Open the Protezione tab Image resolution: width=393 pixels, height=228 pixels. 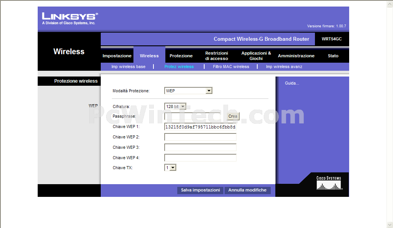click(181, 56)
